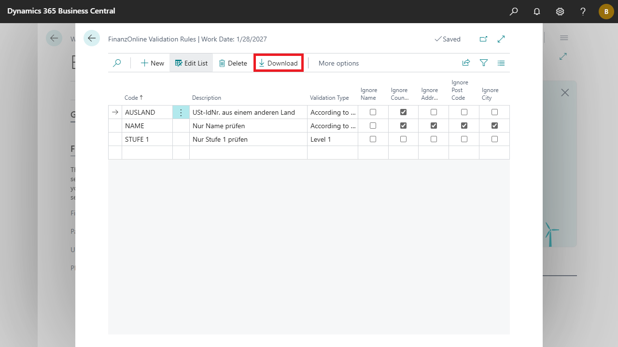Select the STUFE 1 code cell
The image size is (618, 347).
coord(147,139)
